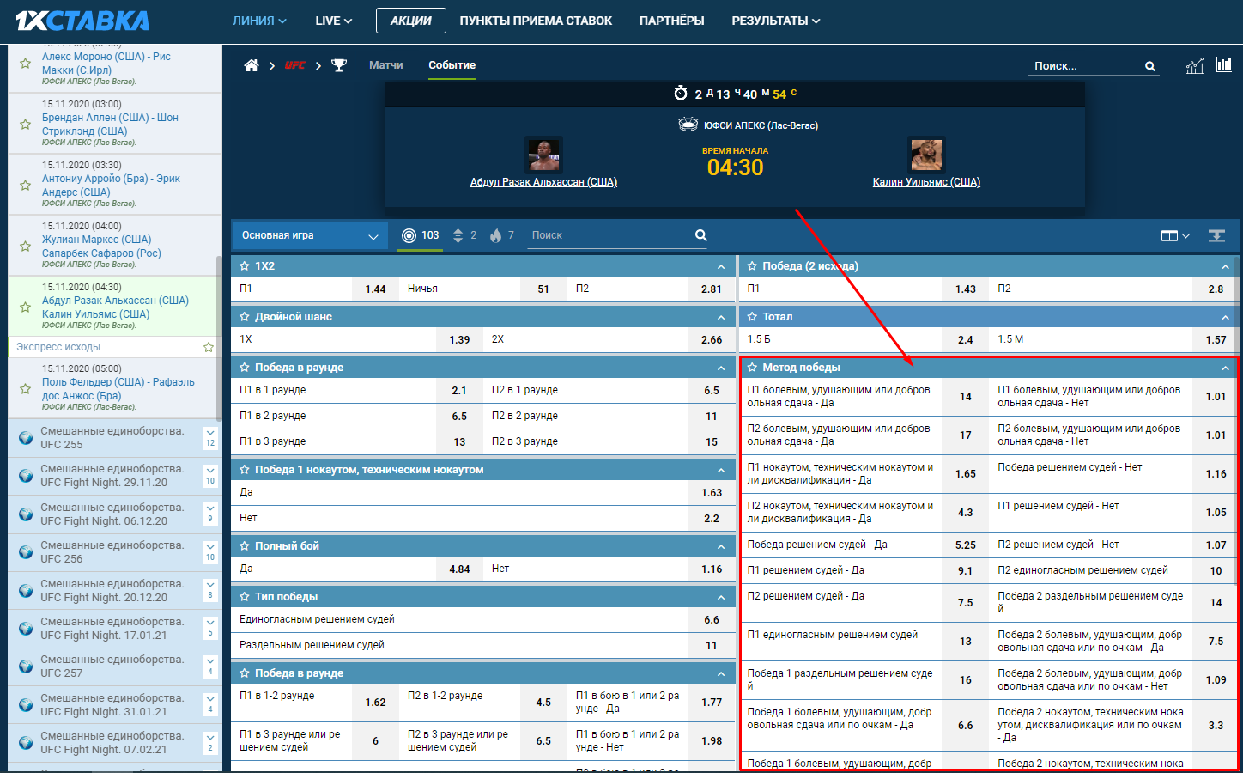This screenshot has width=1243, height=773.
Task: Click the home icon in breadcrumb
Action: pos(251,65)
